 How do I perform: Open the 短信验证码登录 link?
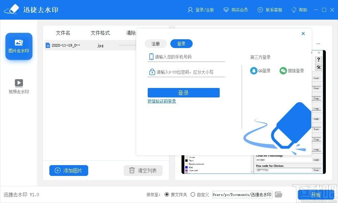pyautogui.click(x=162, y=101)
